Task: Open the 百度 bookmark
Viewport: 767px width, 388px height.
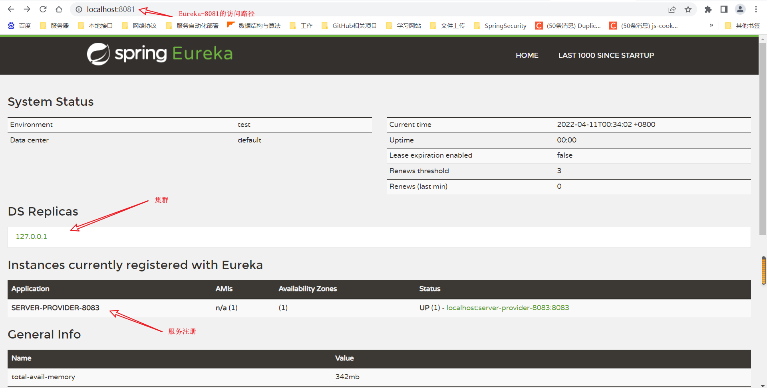Action: [x=19, y=26]
